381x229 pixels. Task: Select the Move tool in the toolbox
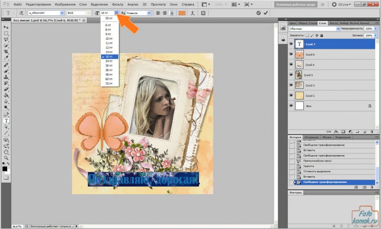6,27
